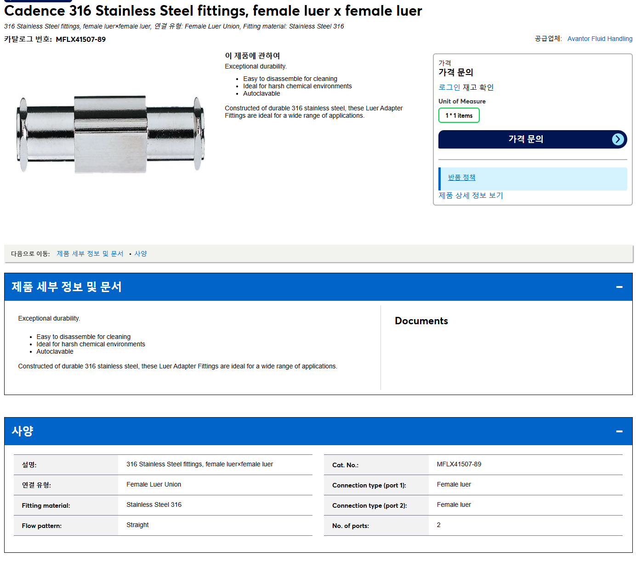Viewport: 636px width, 562px height.
Task: Click 'Autoclavable' bullet in details section
Action: (x=55, y=352)
